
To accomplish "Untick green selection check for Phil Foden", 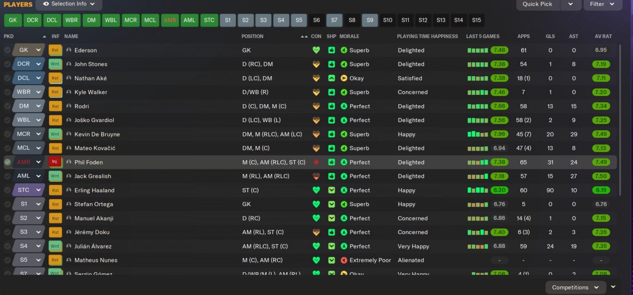I will (x=7, y=162).
